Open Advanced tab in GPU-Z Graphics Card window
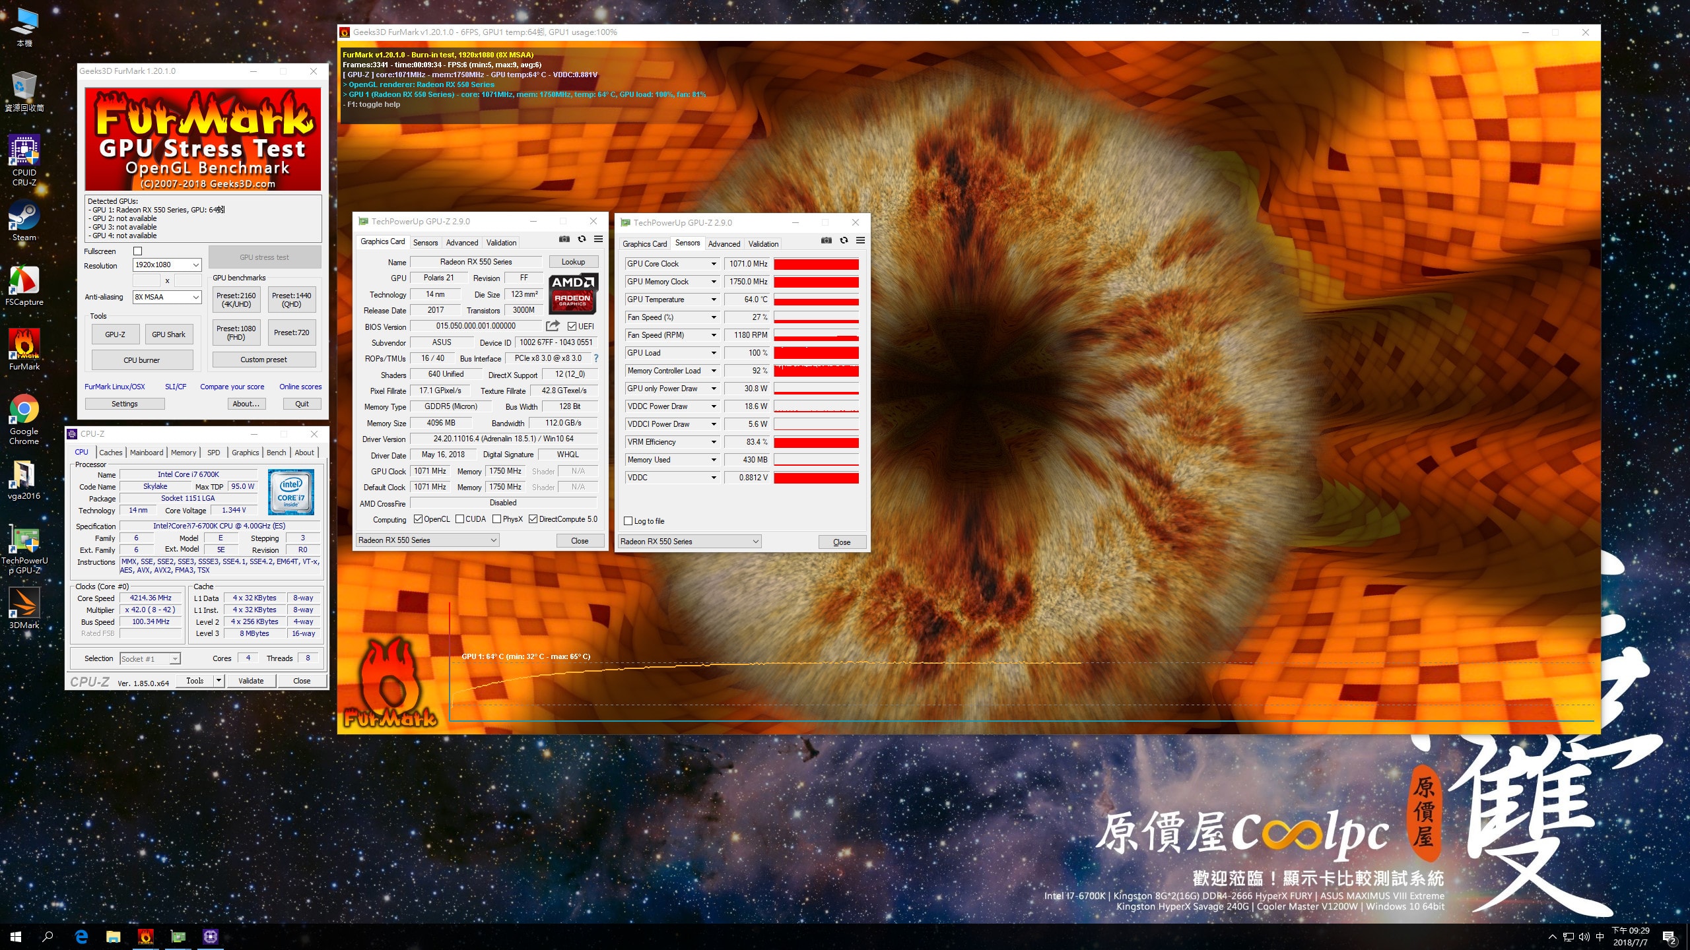The width and height of the screenshot is (1690, 950). 462,243
